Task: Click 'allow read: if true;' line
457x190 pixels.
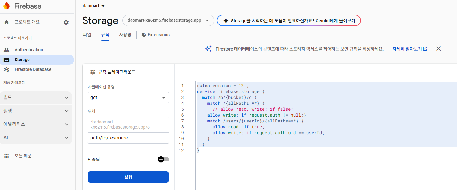Action: pos(238,127)
